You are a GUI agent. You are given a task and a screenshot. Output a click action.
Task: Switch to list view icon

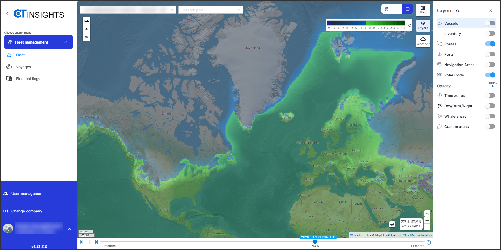click(397, 9)
